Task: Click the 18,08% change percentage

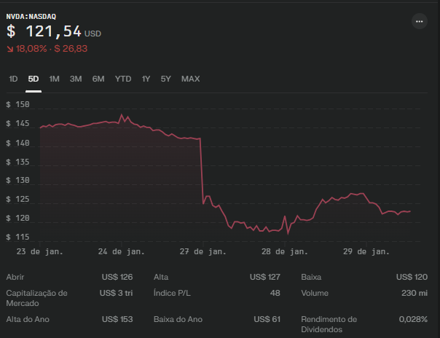Action: coord(31,49)
